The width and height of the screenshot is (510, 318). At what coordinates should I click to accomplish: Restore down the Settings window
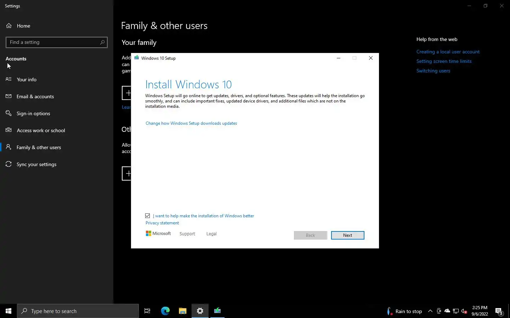pyautogui.click(x=486, y=6)
